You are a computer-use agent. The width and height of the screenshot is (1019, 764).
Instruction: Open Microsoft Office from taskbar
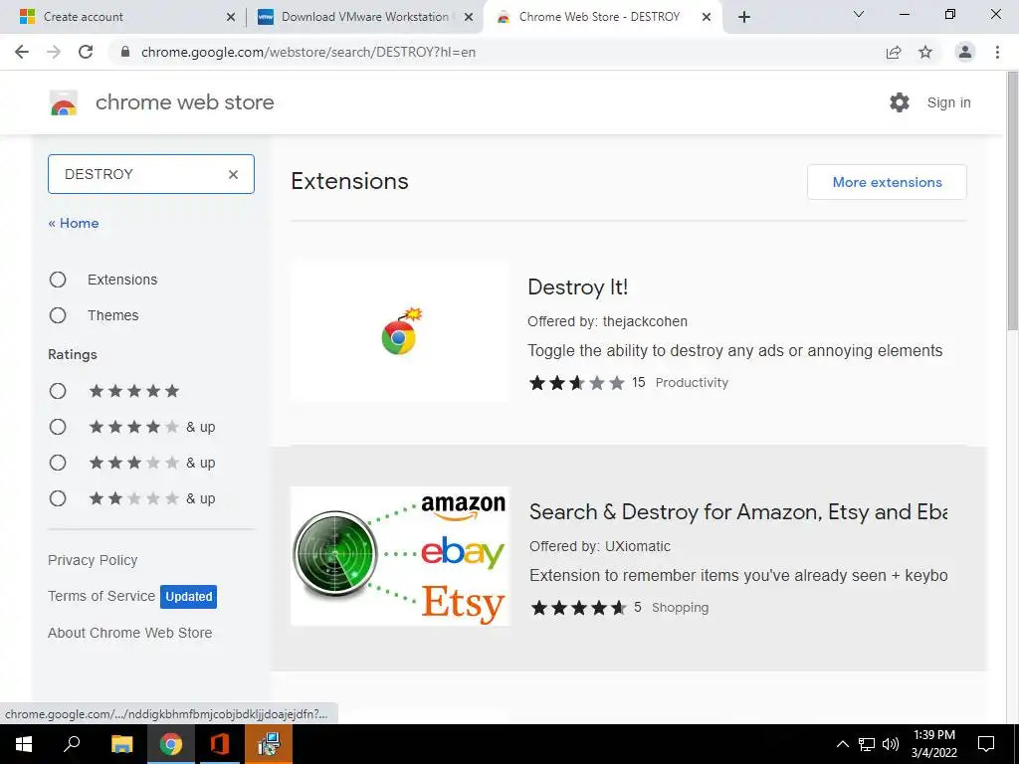(220, 744)
